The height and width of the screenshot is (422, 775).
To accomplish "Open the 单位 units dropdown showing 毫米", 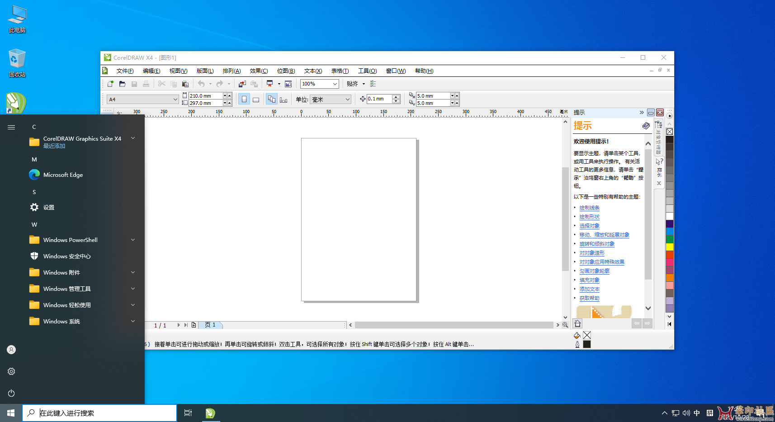I will pos(347,99).
